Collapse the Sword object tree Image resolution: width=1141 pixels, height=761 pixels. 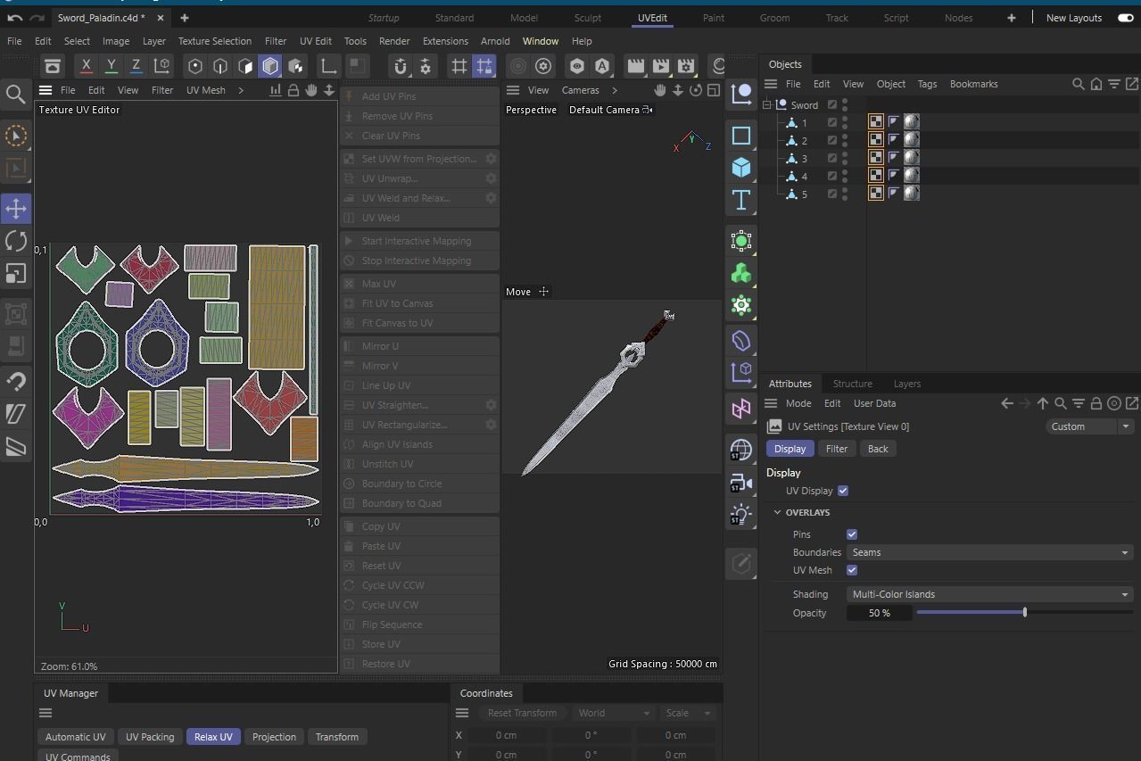766,105
